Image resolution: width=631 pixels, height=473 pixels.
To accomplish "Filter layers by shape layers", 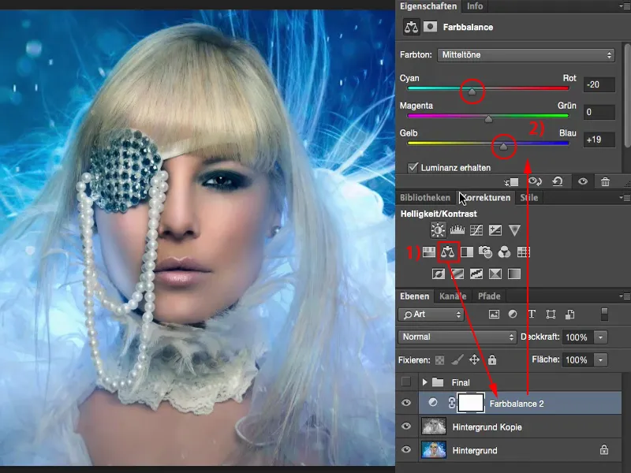I will pyautogui.click(x=551, y=314).
